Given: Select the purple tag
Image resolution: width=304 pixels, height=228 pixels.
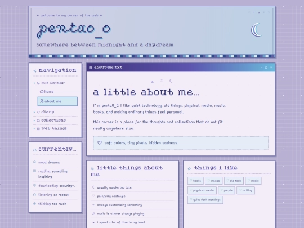Looking at the screenshot, I should [226, 190].
